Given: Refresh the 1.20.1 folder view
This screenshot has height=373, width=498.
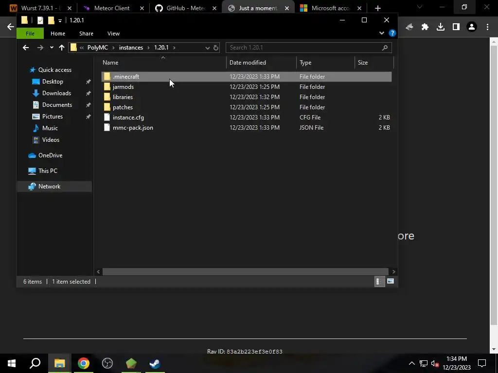Looking at the screenshot, I should click(x=216, y=48).
